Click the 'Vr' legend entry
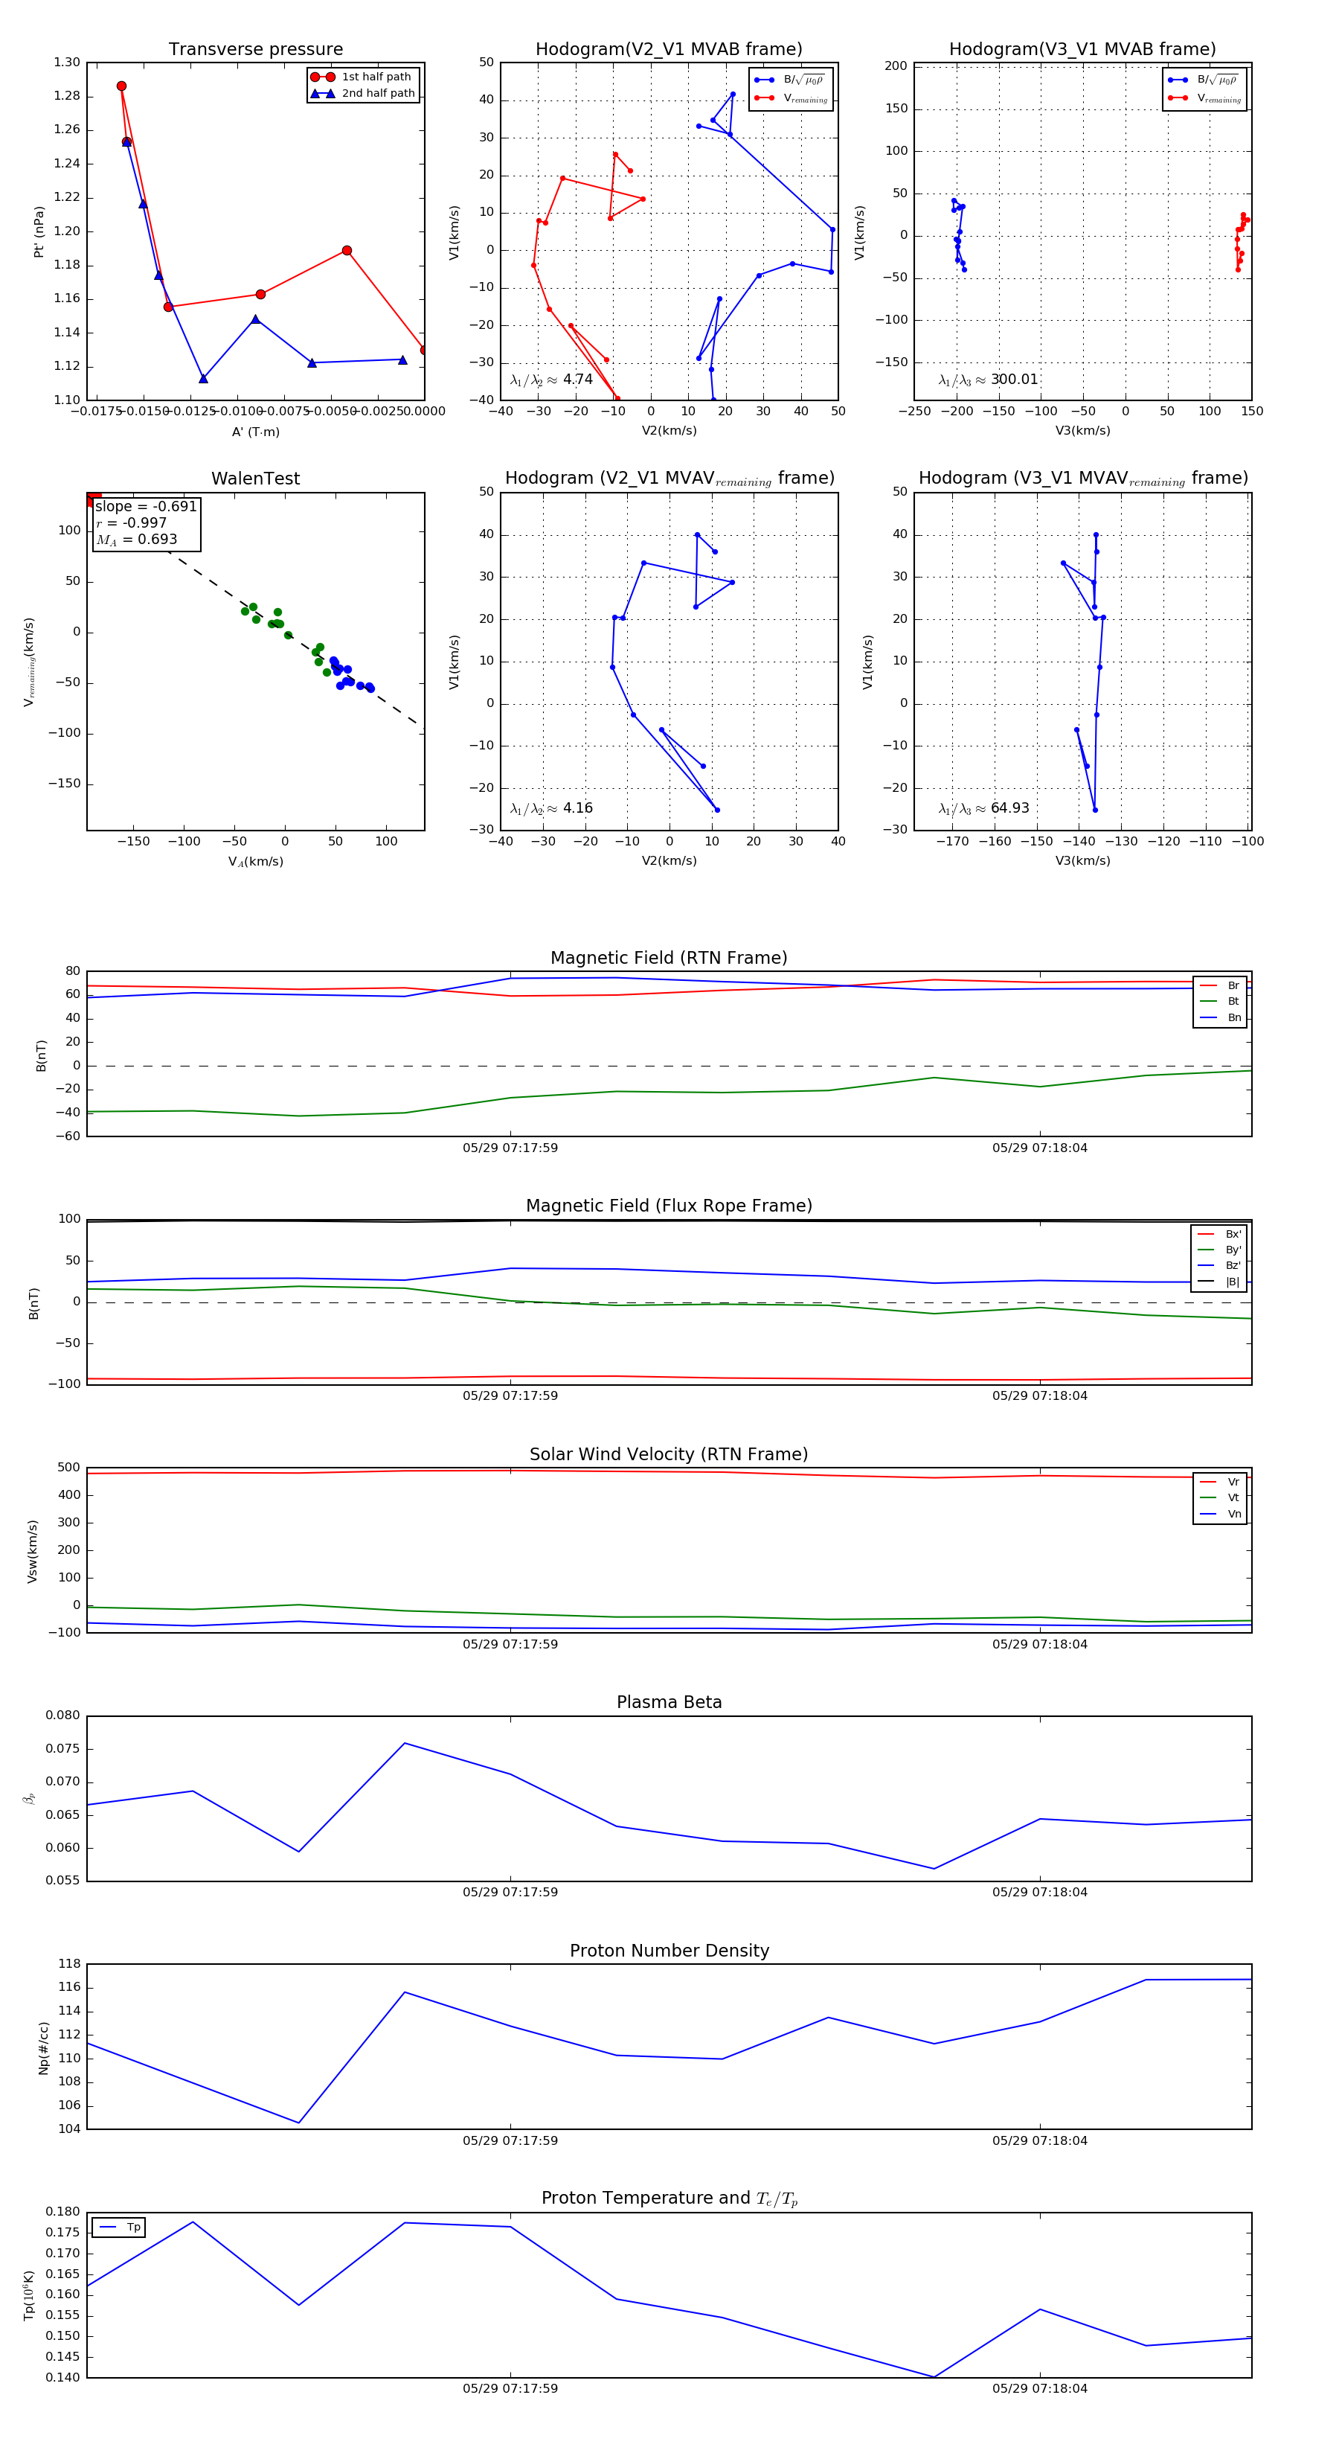1339x2456 pixels. 1220,1482
